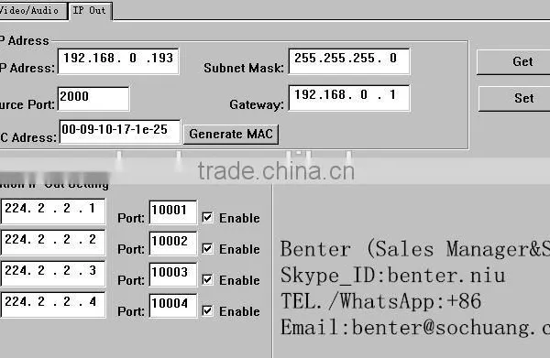Click the Gateway label

[257, 104]
